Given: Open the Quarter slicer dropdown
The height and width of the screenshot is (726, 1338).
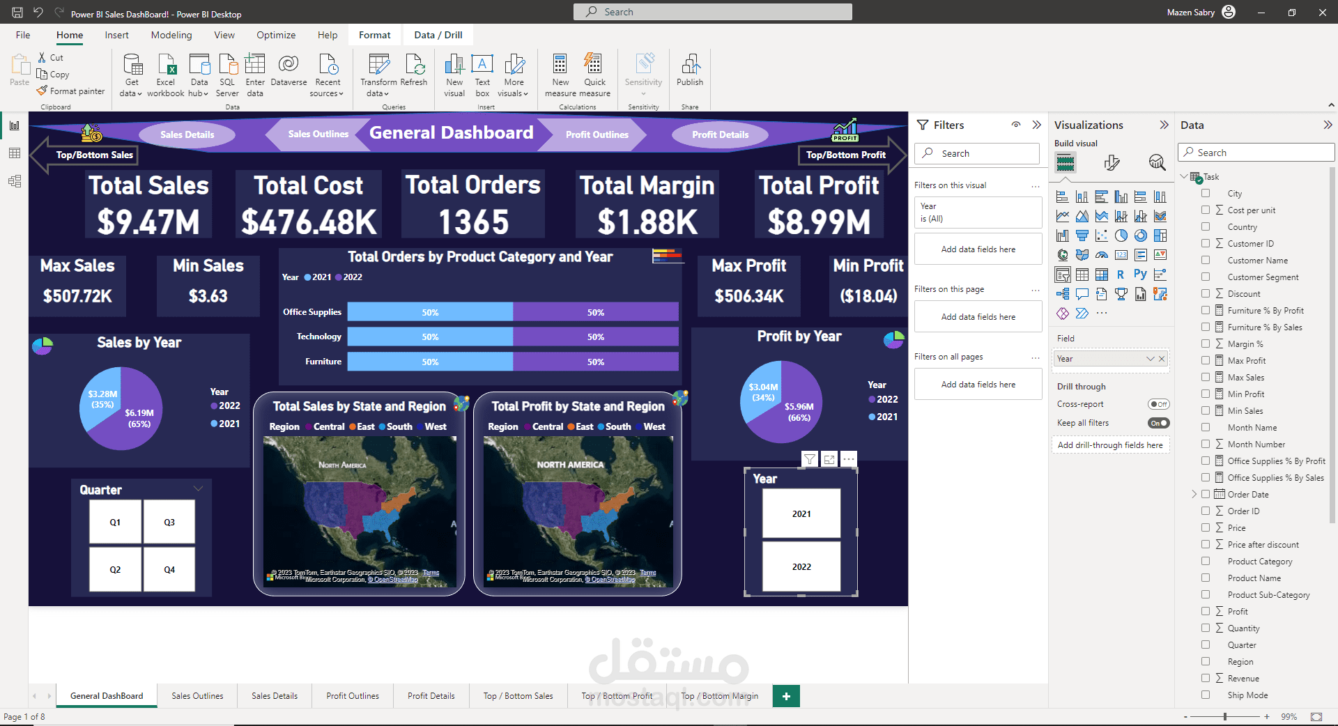Looking at the screenshot, I should (199, 488).
